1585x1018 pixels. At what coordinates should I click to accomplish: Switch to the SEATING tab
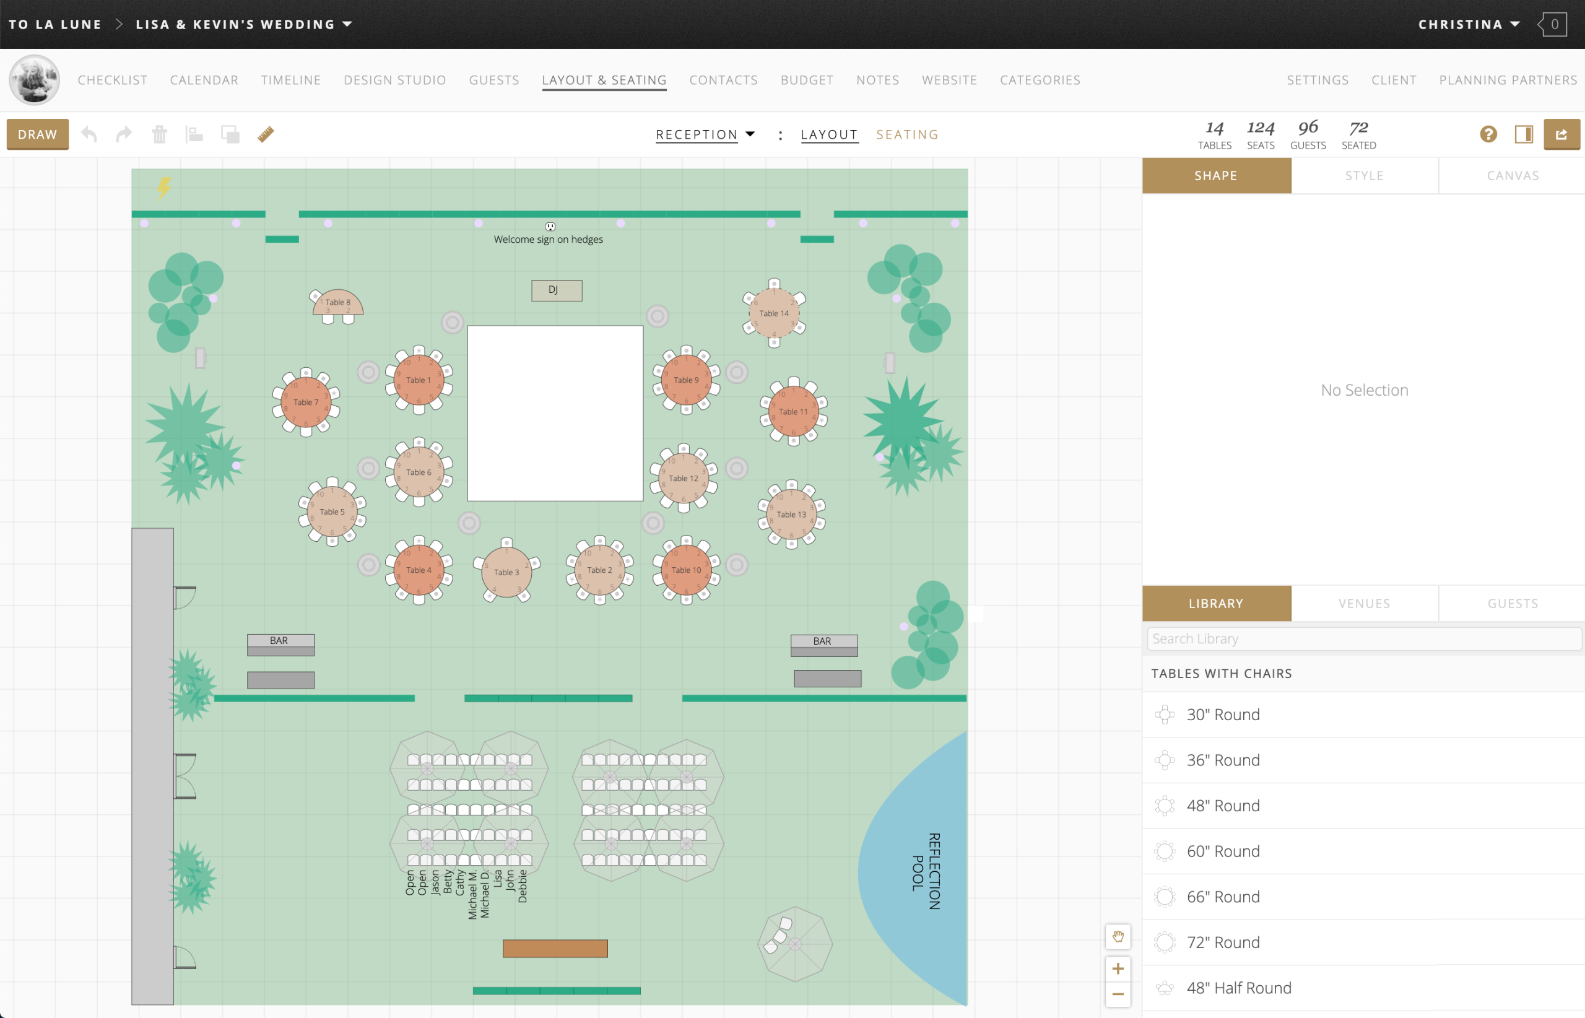click(907, 134)
